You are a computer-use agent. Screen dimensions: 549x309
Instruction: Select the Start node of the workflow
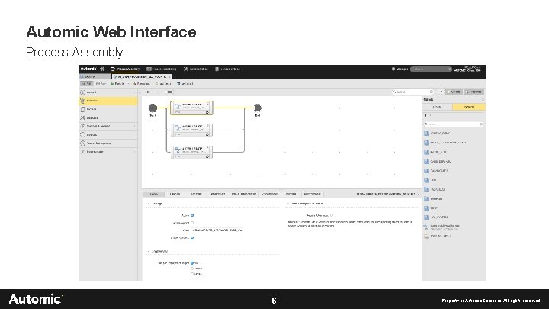coord(152,108)
